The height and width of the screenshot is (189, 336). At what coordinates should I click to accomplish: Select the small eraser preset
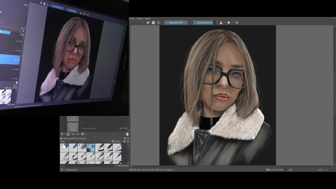tap(73, 148)
